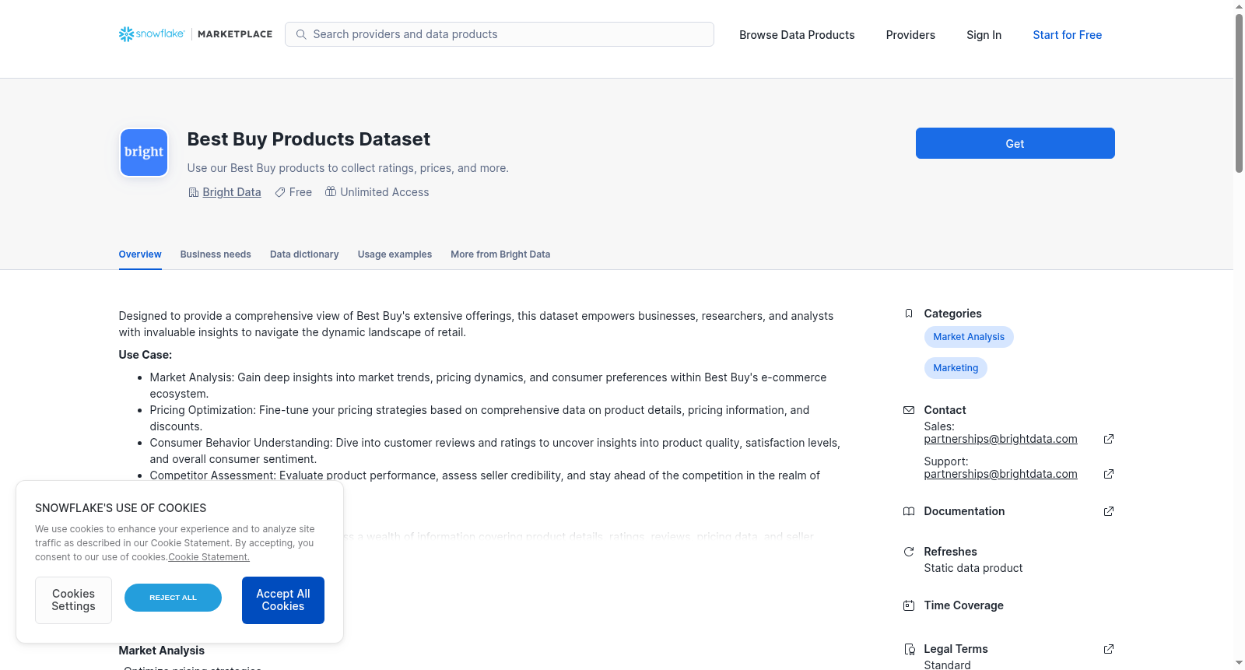Image resolution: width=1245 pixels, height=670 pixels.
Task: Click the Time Coverage calendar icon
Action: tap(909, 605)
